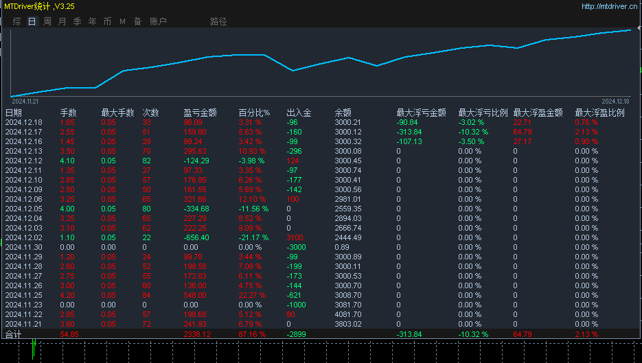Click the 2024.12.02 date row
642x363 pixels.
(x=24, y=237)
